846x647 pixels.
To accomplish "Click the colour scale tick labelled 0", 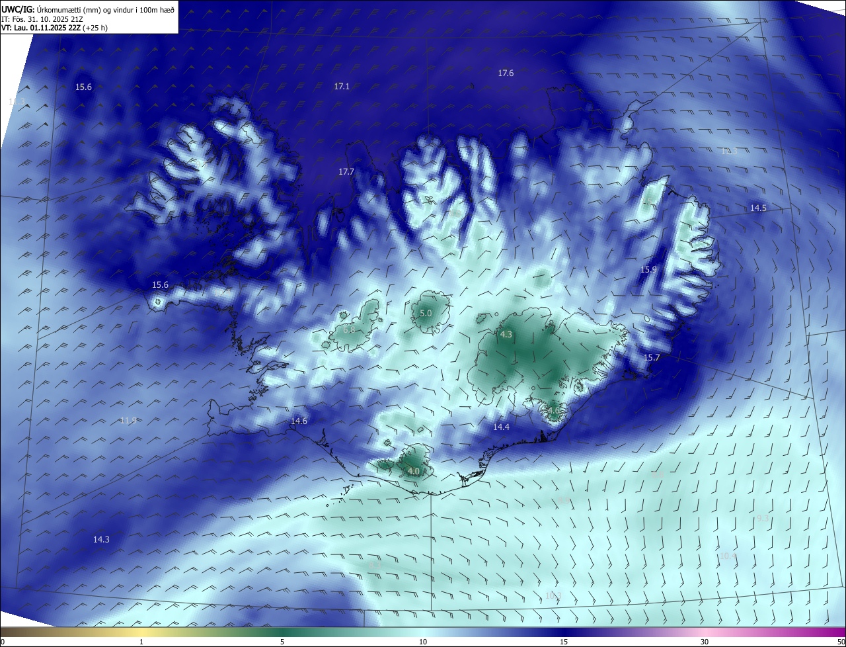I will pyautogui.click(x=3, y=642).
